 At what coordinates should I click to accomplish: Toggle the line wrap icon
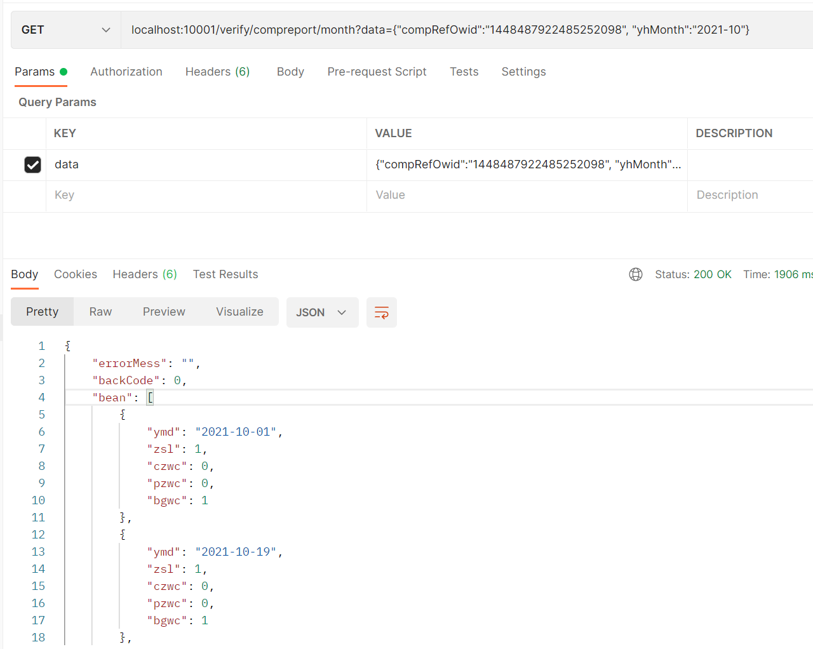382,312
